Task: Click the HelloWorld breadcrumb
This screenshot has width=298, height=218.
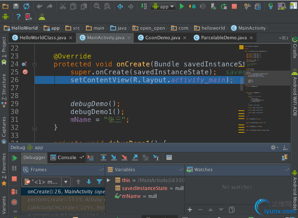Action: tap(21, 28)
